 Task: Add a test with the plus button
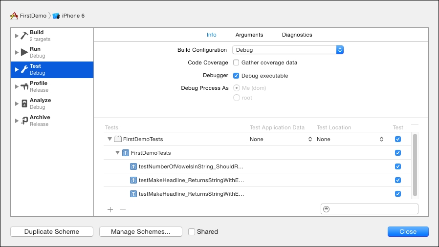110,209
